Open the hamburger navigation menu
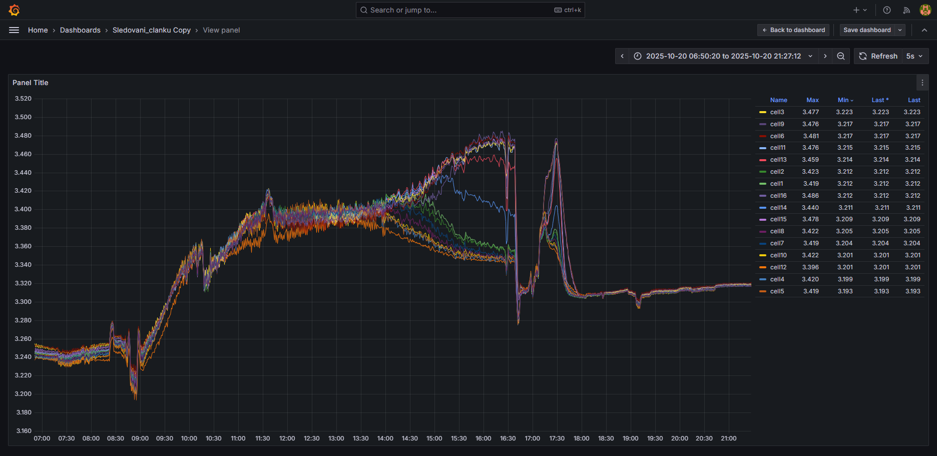This screenshot has width=937, height=456. pyautogui.click(x=14, y=30)
